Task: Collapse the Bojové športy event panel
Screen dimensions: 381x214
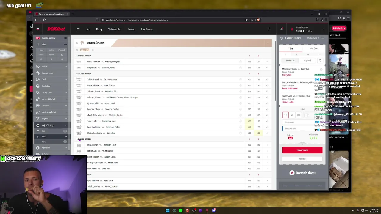Action: (268, 43)
